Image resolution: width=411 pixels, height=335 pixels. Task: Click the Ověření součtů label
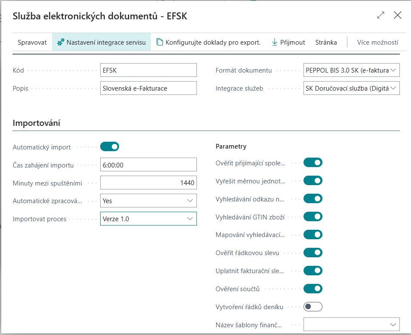[237, 289]
